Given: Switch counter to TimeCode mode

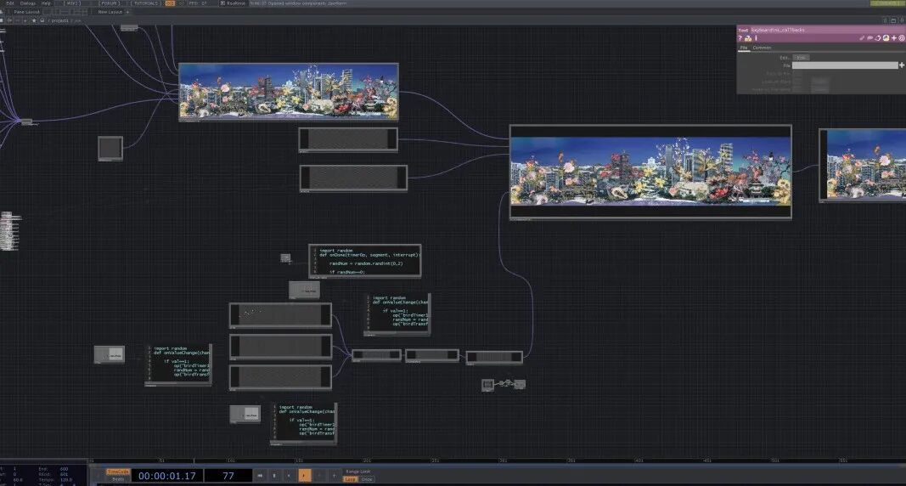Looking at the screenshot, I should coord(118,472).
